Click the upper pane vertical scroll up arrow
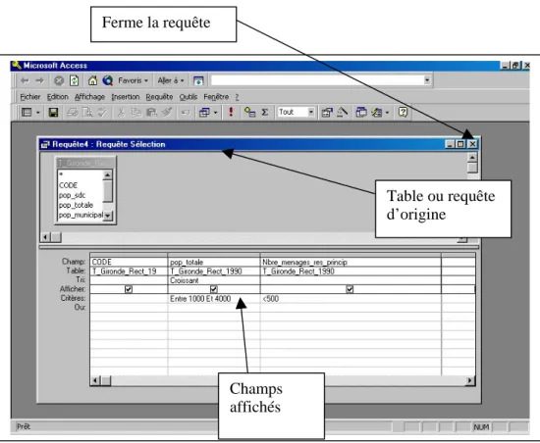Image resolution: width=540 pixels, height=443 pixels. pos(472,157)
